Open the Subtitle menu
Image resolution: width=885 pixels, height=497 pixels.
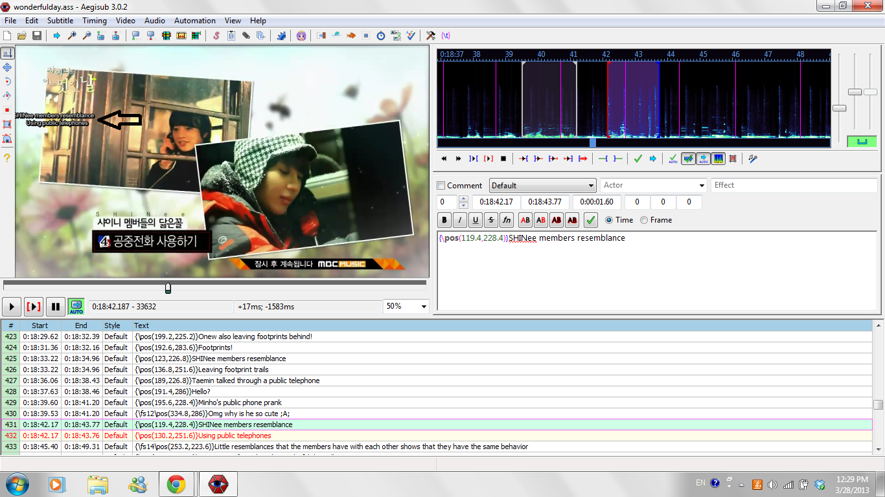60,21
